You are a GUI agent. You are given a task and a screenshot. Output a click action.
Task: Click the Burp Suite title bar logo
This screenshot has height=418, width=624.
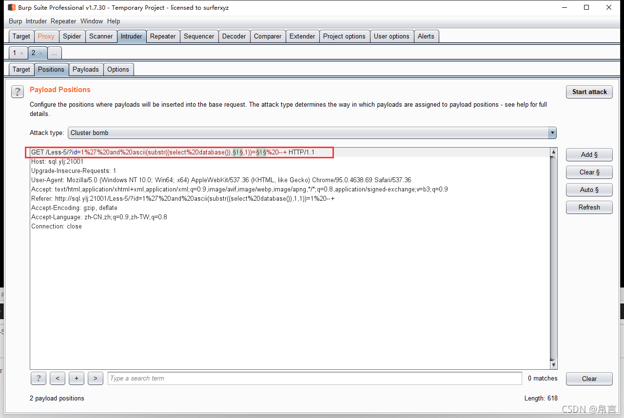12,7
